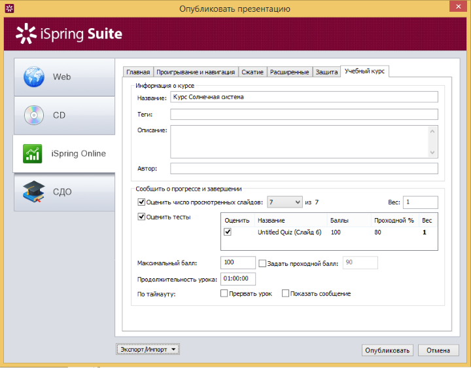Check the 'Показать сообщение' option
Viewport: 471px width, 368px height.
[x=285, y=293]
